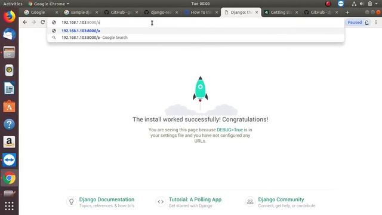Open Ubuntu Software store icon
This screenshot has width=382, height=215.
10,106
